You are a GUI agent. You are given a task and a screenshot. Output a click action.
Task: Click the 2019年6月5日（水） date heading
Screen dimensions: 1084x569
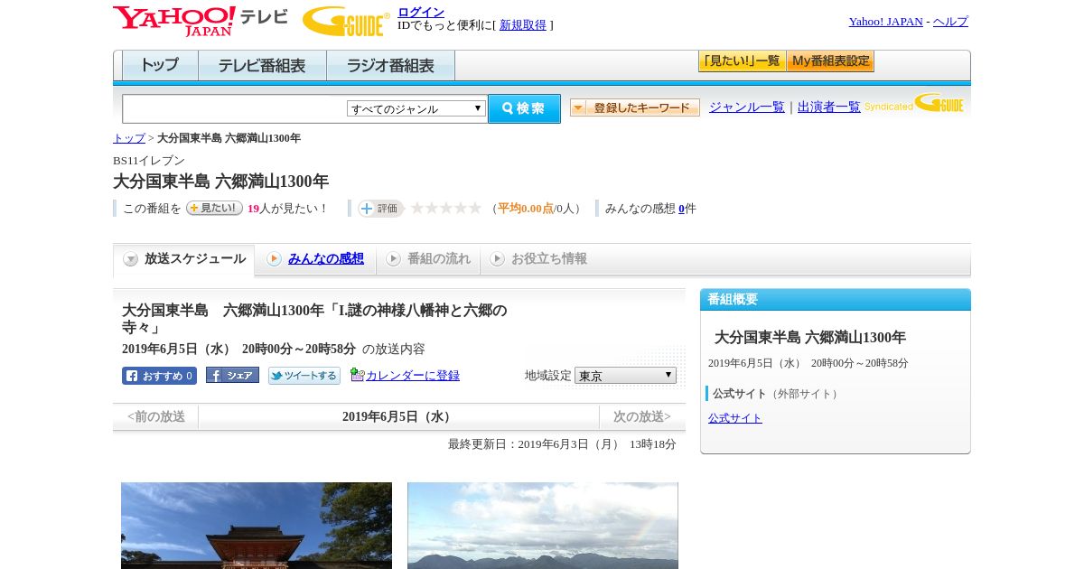pos(398,416)
